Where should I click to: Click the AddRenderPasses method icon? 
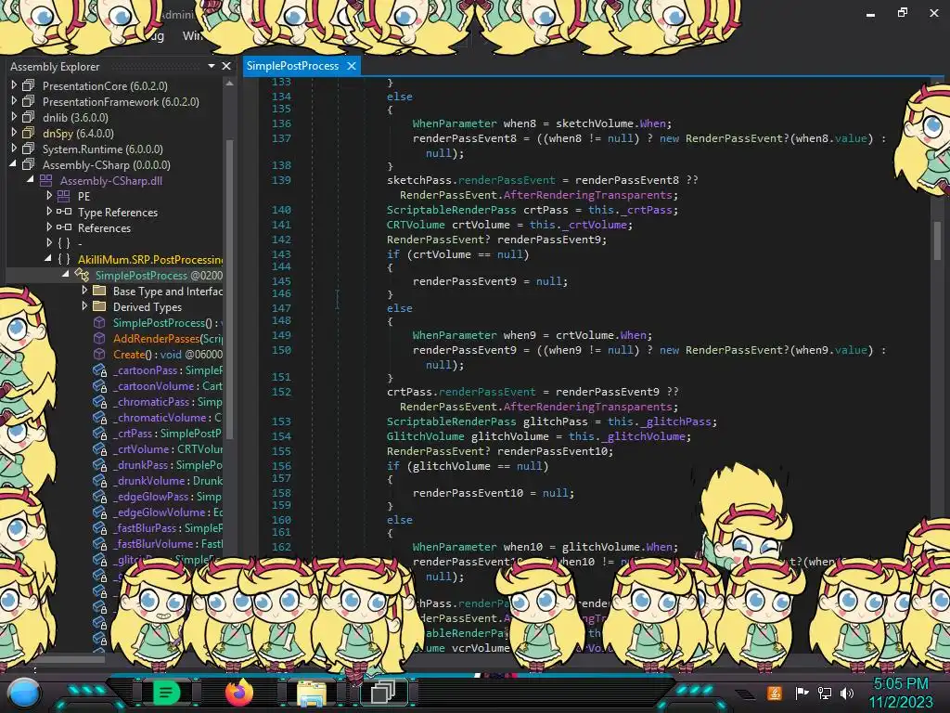[99, 338]
